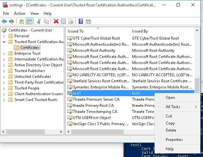Toggle Show/Hide Console Tree toolbar icon
This screenshot has width=203, height=157.
(29, 22)
